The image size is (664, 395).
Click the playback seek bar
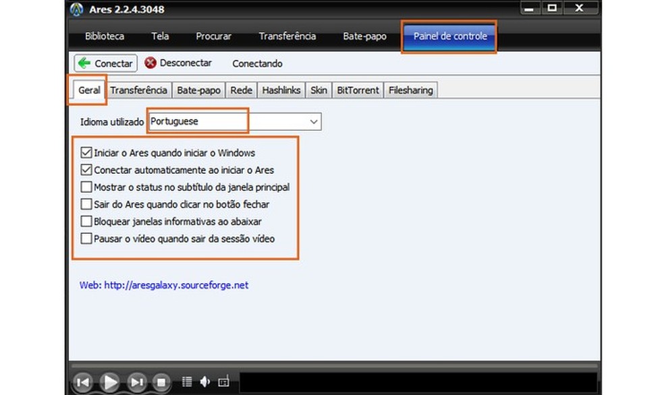click(335, 366)
